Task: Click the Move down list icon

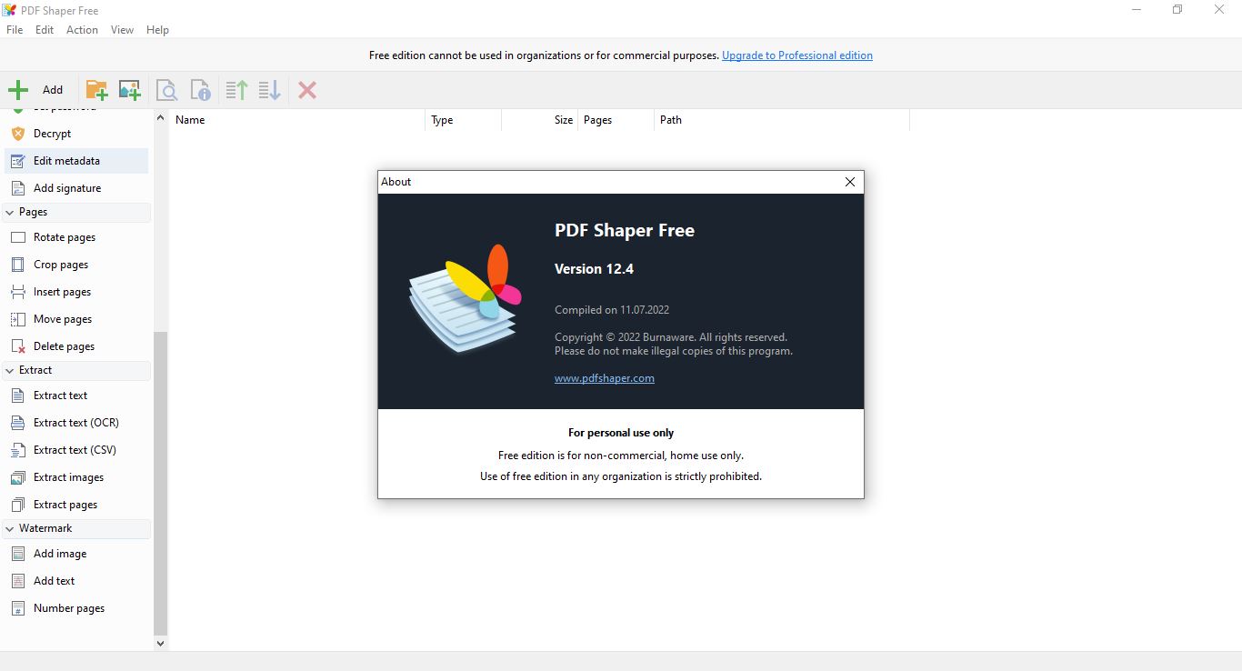Action: tap(269, 89)
